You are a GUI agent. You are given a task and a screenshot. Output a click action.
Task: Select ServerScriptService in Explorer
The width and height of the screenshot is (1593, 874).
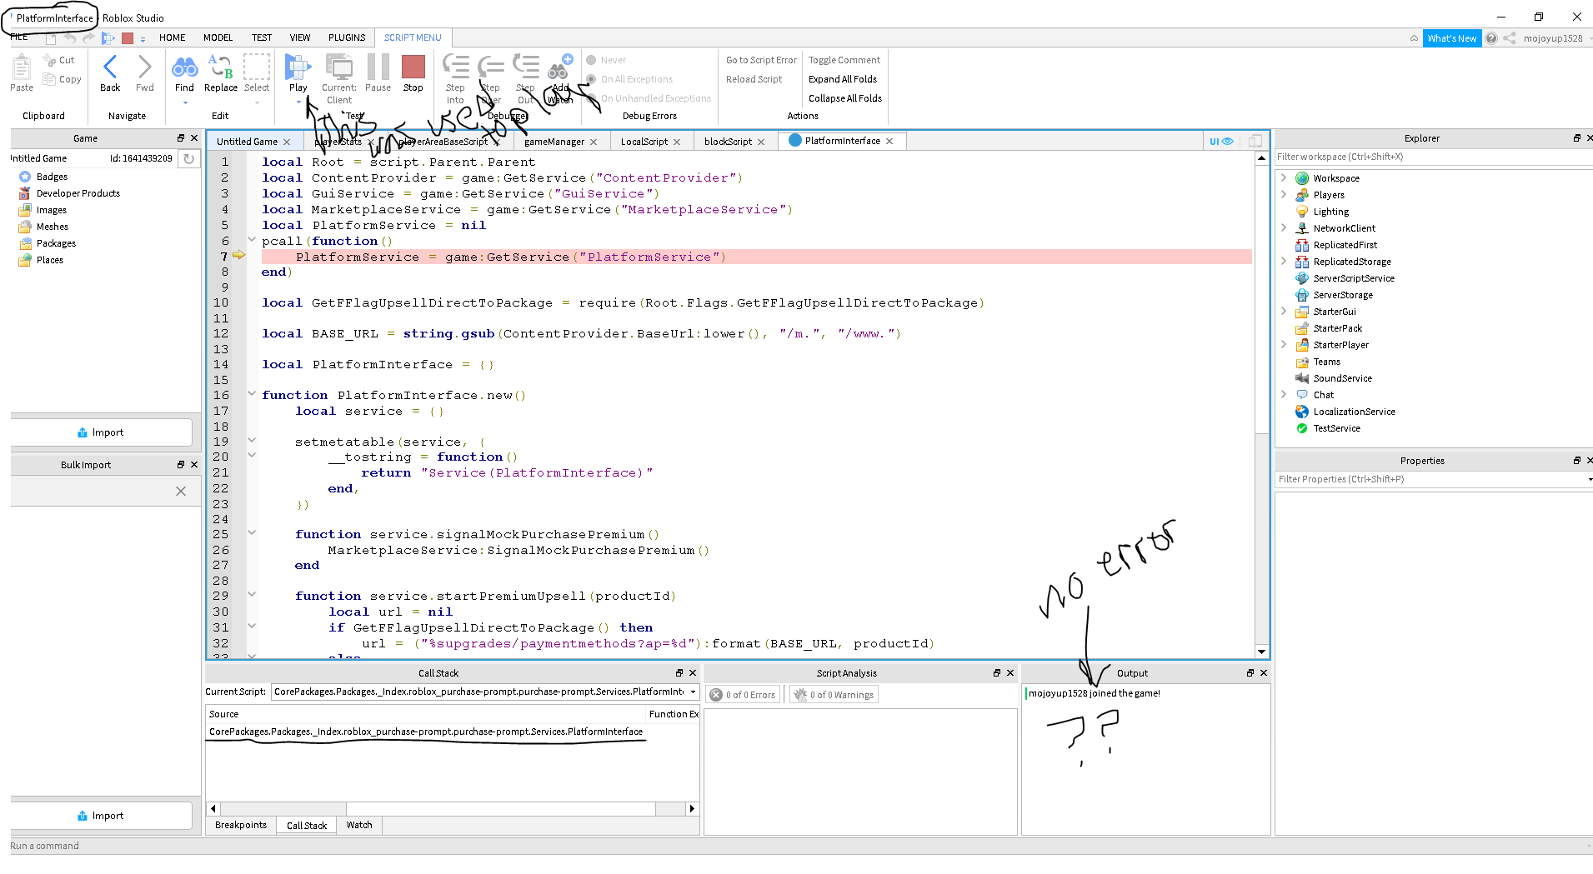pos(1353,278)
